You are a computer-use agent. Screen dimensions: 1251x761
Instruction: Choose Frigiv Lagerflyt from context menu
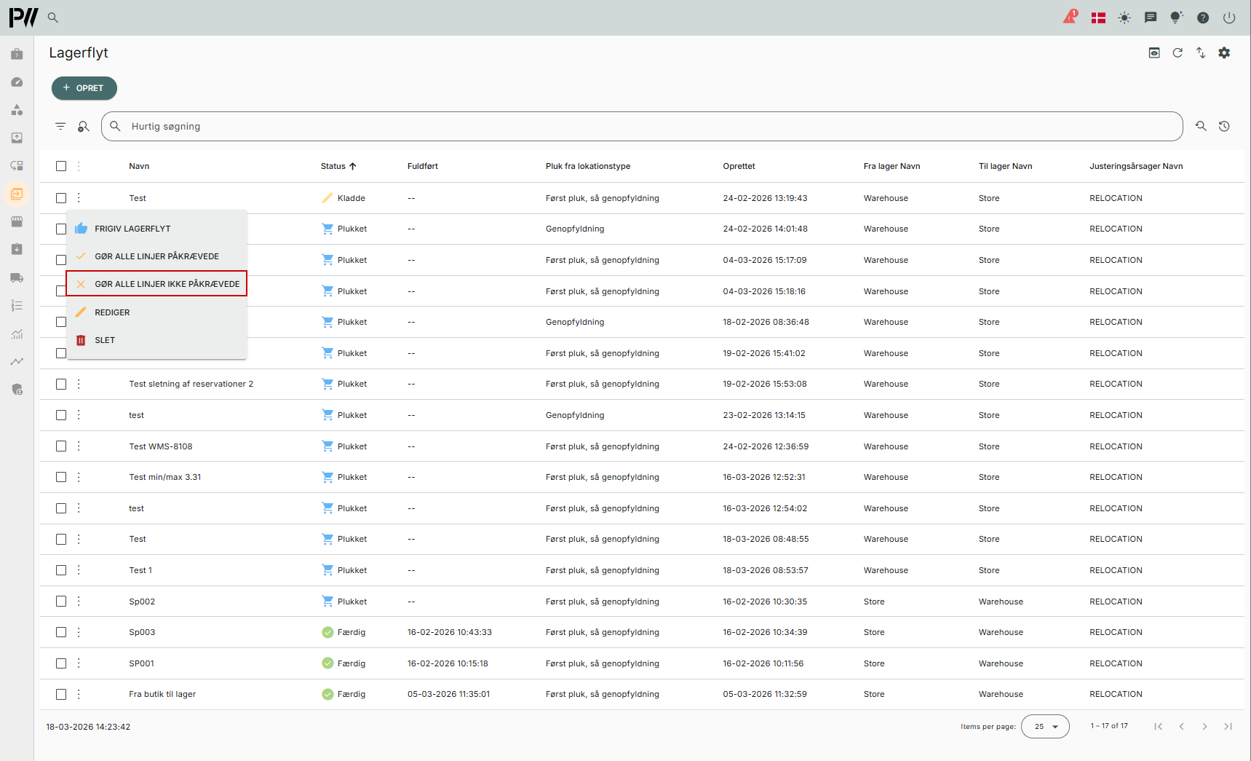132,229
